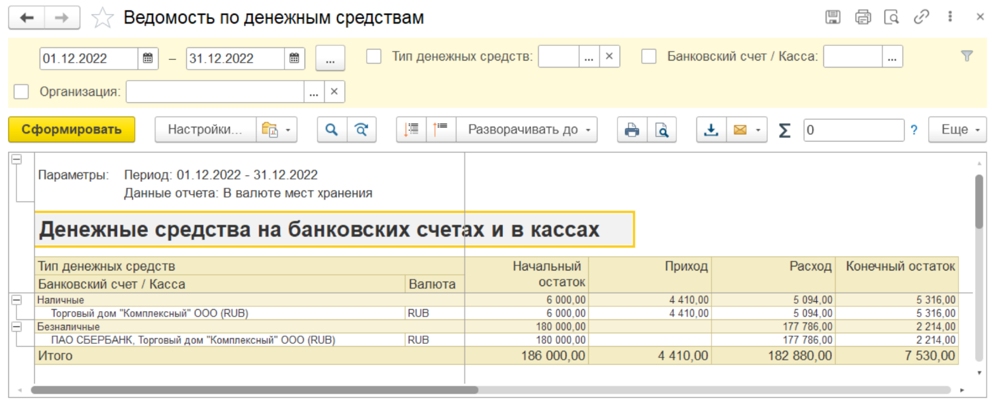Collapse the Наличные group row
Screen dimensions: 1003x406
[x=16, y=300]
